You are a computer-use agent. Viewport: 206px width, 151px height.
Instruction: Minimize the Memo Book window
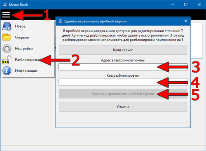173,5
